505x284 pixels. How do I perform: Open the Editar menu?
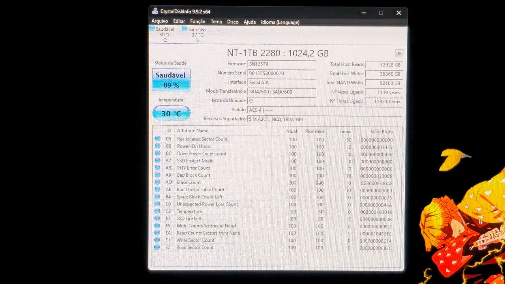pos(179,21)
